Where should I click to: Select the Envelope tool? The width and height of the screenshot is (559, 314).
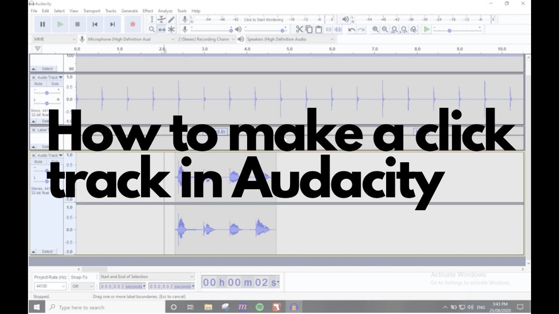162,20
